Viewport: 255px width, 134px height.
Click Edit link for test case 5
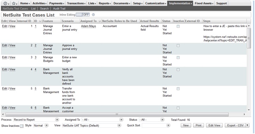[x=4, y=89]
